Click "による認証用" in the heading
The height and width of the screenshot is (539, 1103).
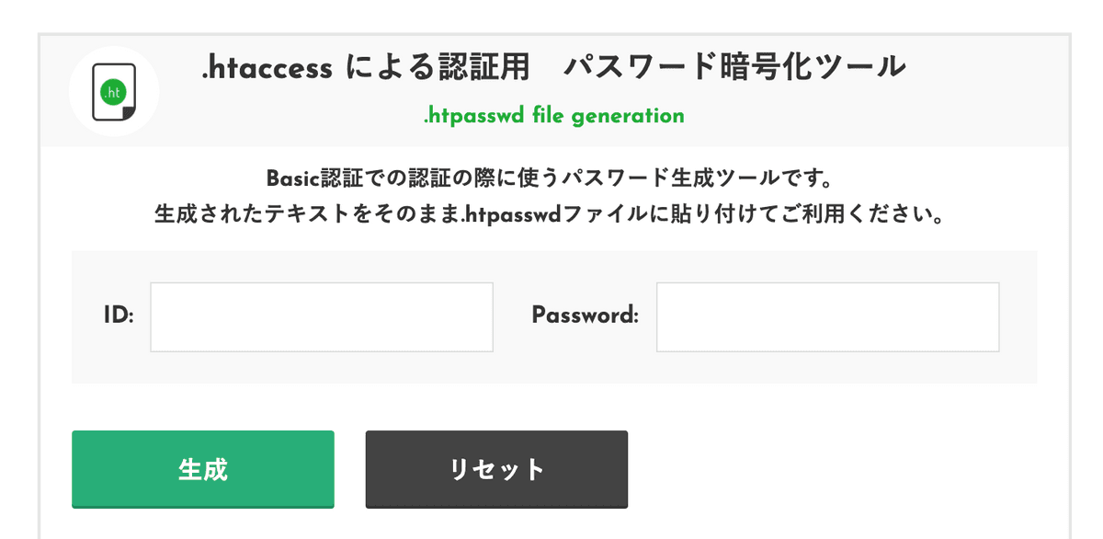pyautogui.click(x=441, y=68)
